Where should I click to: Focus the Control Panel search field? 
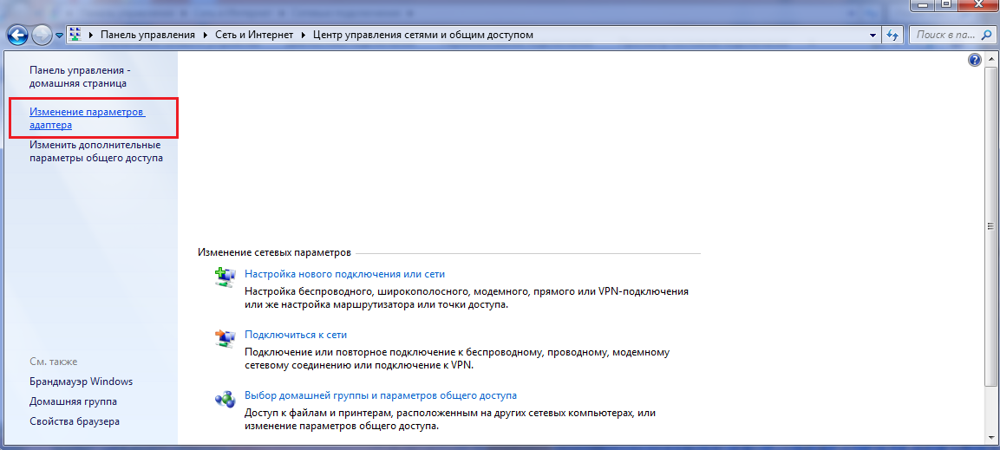coord(944,35)
